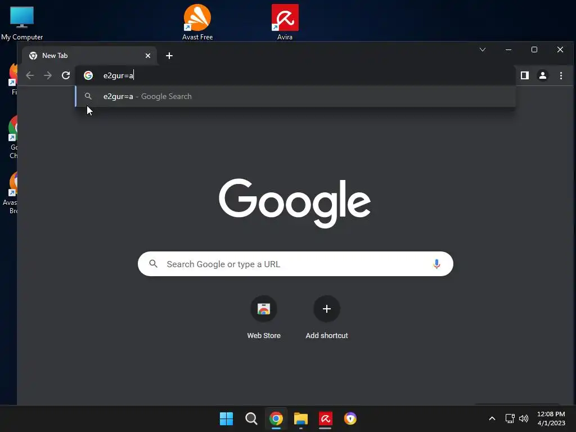
Task: Open Avast Secure Browser from the taskbar
Action: pos(350,418)
